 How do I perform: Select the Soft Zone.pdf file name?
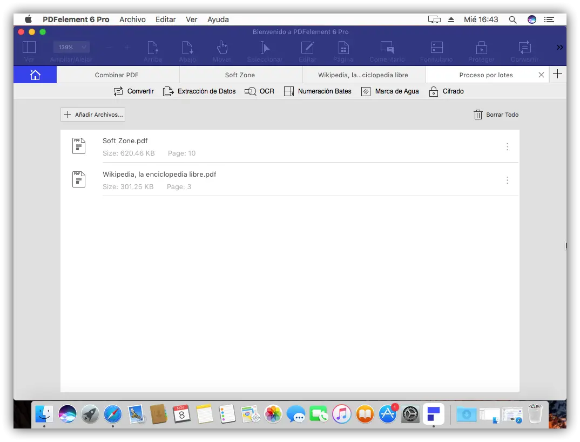[125, 140]
